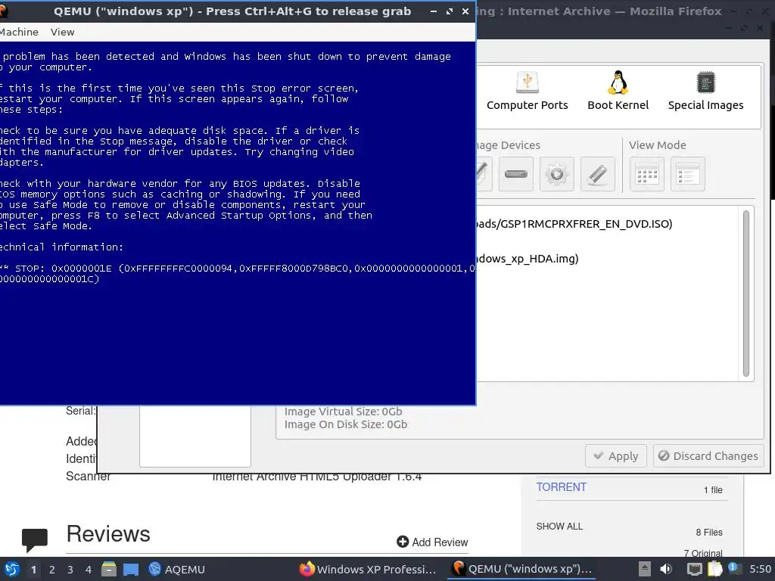Click the device list vertical scrollbar
Screen dimensions: 775x581
point(745,294)
